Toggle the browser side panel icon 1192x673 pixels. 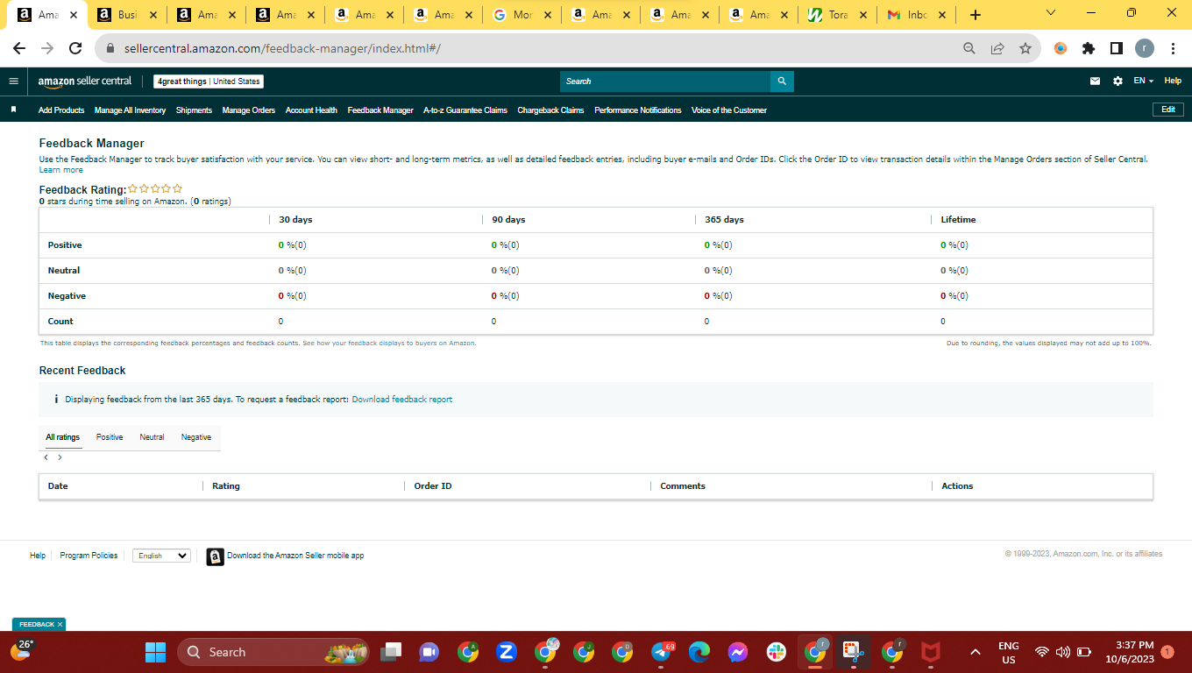1117,49
